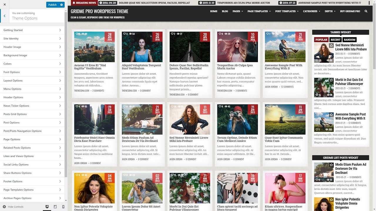Switch to mobile preview icon
Image resolution: width=376 pixels, height=211 pixels.
tap(63, 207)
